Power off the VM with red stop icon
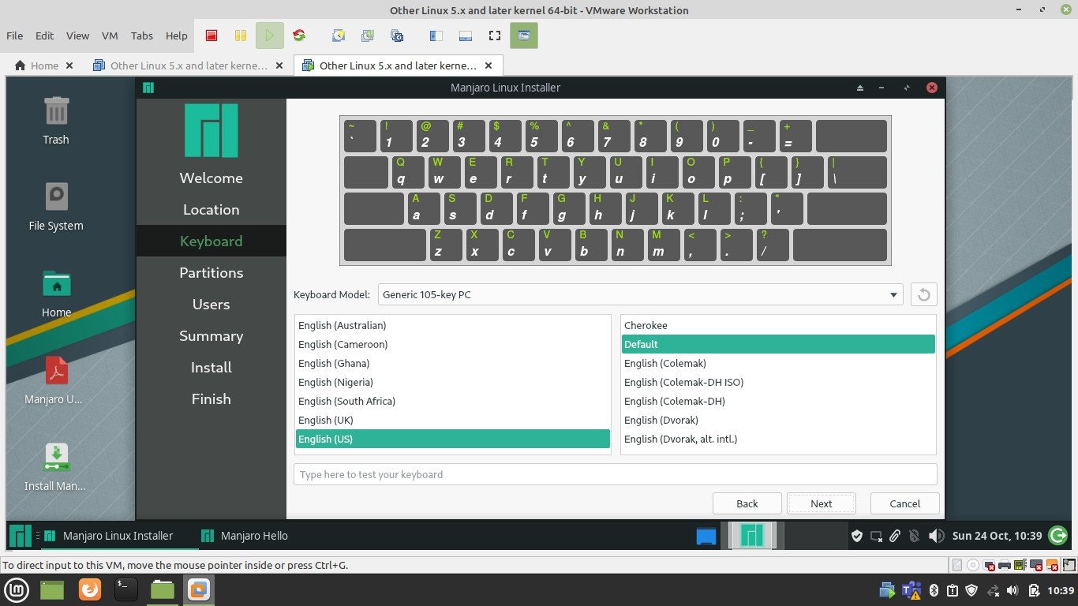Screen dimensions: 1078x606 211,36
